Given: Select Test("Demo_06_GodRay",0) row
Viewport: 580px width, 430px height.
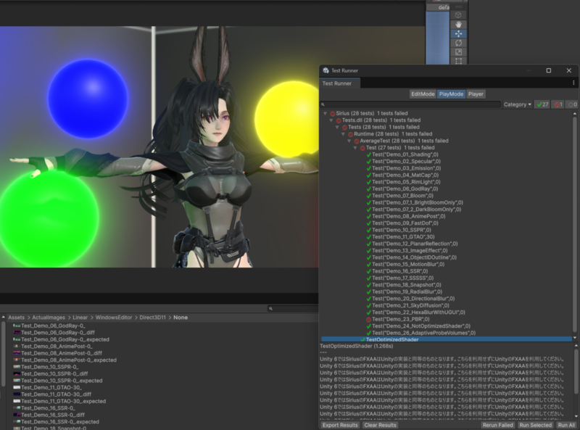Looking at the screenshot, I should tap(405, 189).
